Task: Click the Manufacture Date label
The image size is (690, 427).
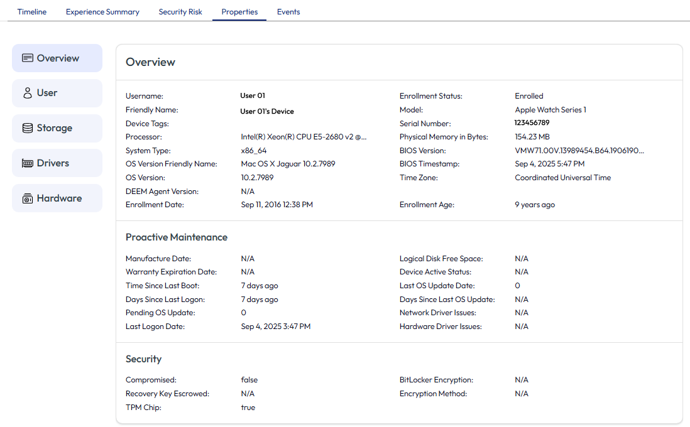Action: click(x=158, y=259)
